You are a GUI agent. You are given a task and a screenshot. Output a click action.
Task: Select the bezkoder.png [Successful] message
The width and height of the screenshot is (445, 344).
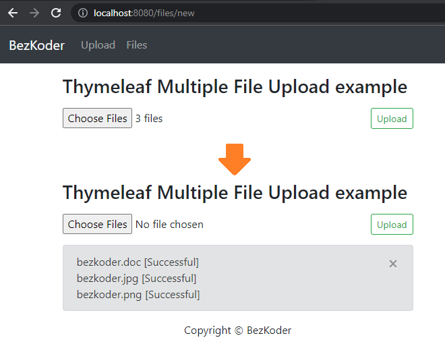coord(138,295)
